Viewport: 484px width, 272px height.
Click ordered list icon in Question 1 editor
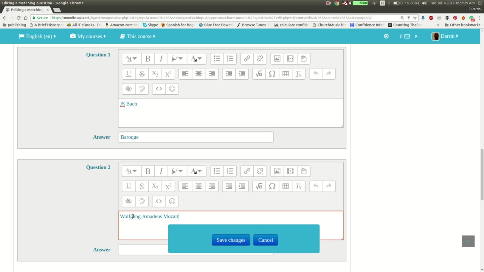pyautogui.click(x=230, y=59)
